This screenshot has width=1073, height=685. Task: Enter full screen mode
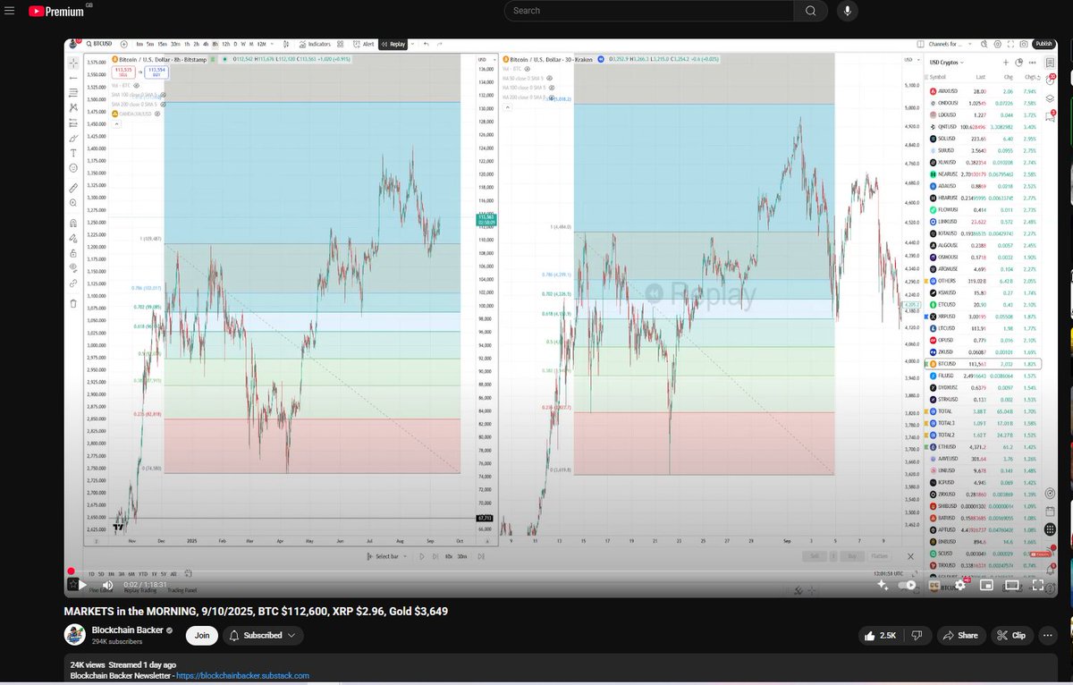point(1038,585)
